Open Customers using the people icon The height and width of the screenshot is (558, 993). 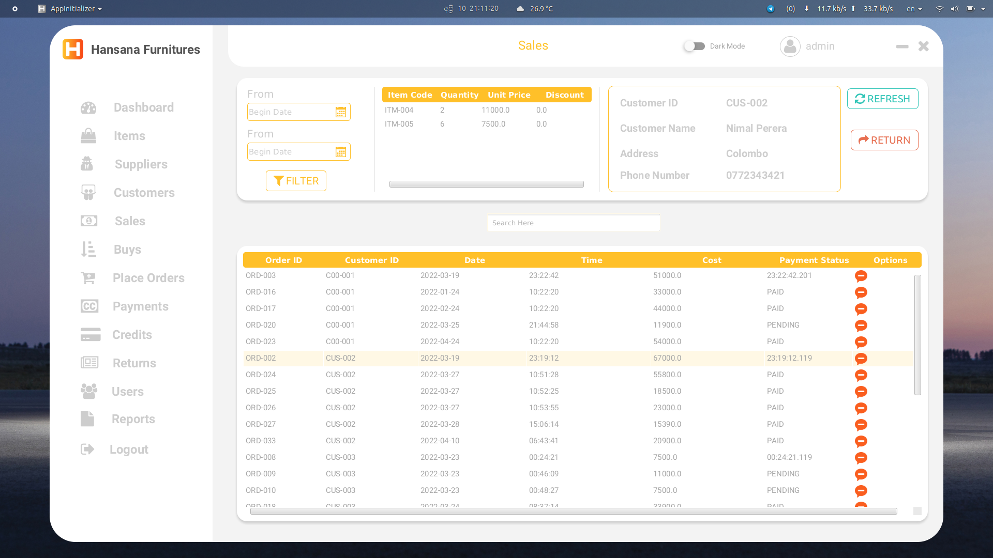(88, 192)
